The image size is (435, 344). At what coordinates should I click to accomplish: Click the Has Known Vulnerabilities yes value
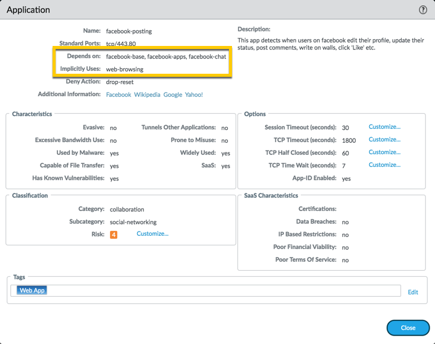pyautogui.click(x=114, y=178)
